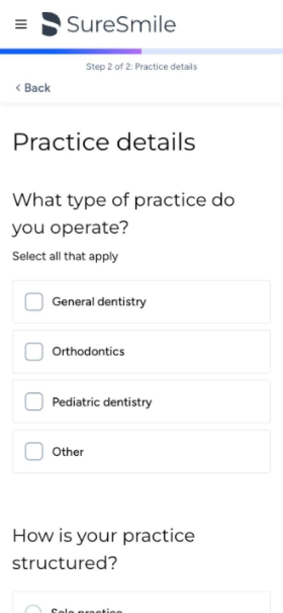Click the 'How is your practice structured?' heading
The height and width of the screenshot is (613, 283).
point(103,549)
